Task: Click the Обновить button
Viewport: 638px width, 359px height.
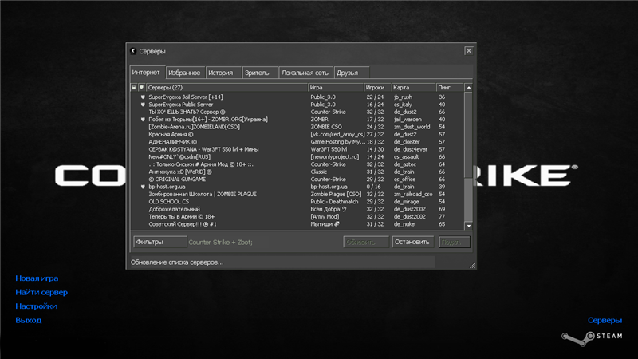Action: 366,242
